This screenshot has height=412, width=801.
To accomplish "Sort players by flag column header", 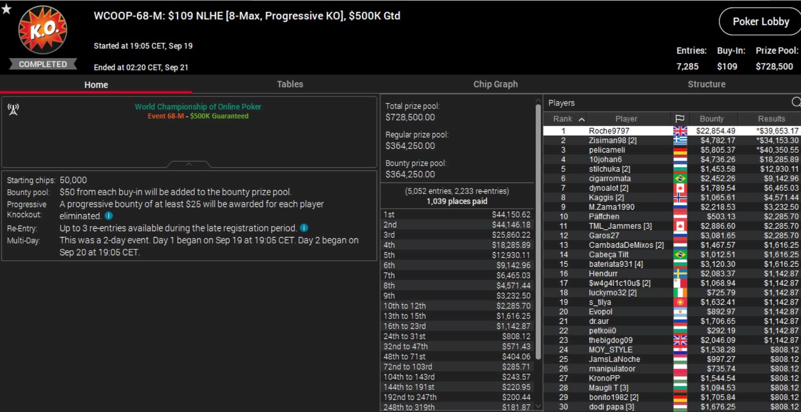I will click(x=680, y=119).
